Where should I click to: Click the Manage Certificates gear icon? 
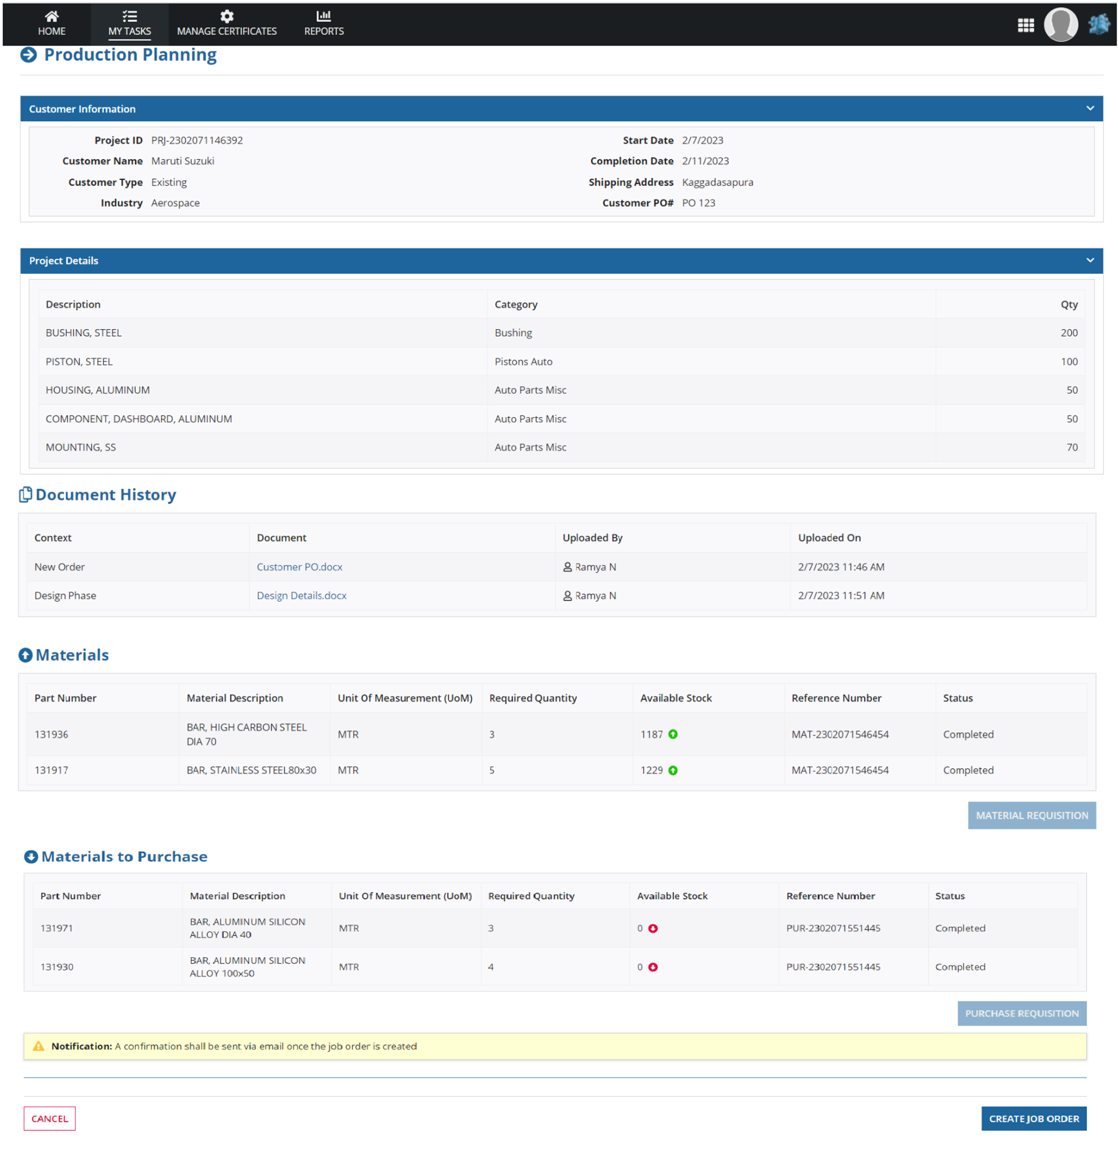[227, 16]
